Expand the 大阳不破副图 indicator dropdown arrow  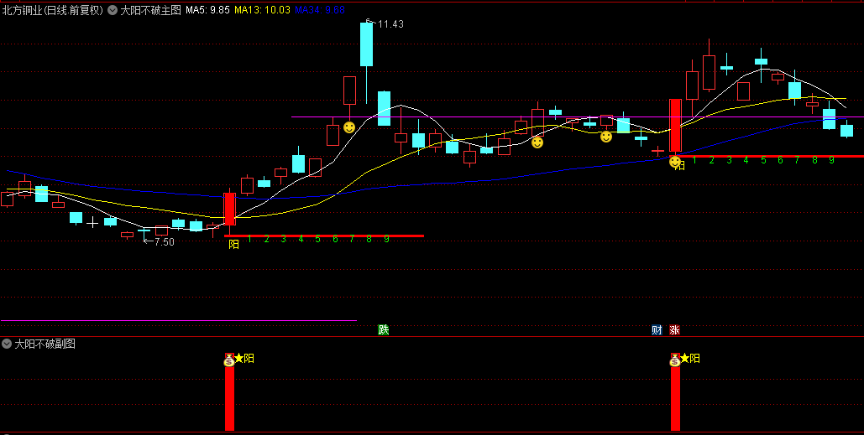point(7,344)
